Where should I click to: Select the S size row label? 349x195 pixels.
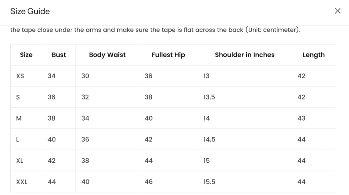click(18, 97)
